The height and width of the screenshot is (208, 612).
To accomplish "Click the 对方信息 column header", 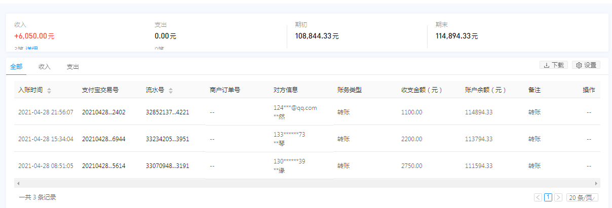I will click(285, 90).
